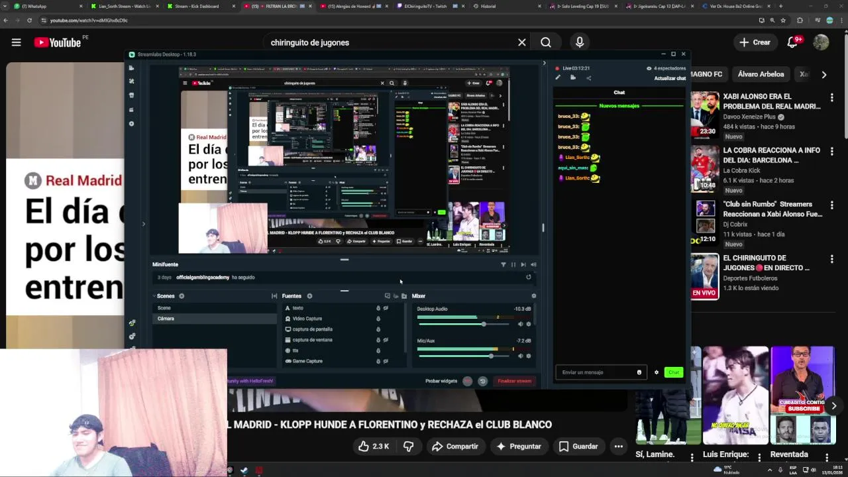Image resolution: width=848 pixels, height=477 pixels.
Task: Start YouTube voice search with microphone
Action: click(580, 42)
